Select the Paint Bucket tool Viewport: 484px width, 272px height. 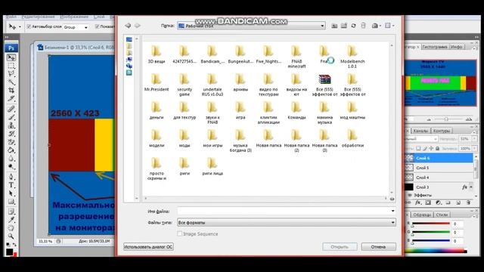click(11, 150)
